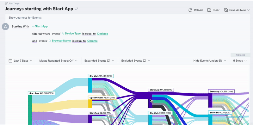Click Save As New button text
The width and height of the screenshot is (253, 125).
point(238,10)
